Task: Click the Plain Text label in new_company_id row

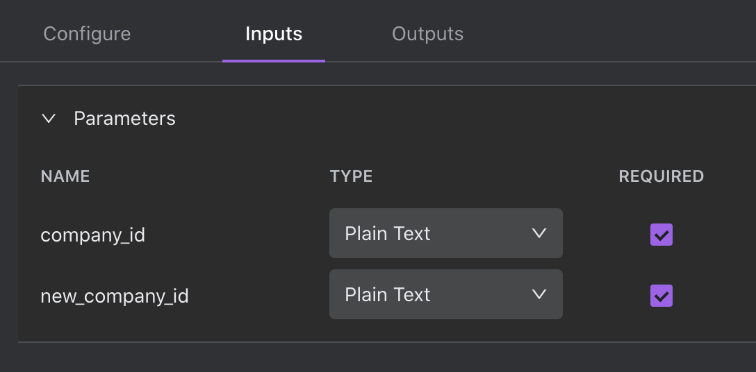Action: point(388,295)
